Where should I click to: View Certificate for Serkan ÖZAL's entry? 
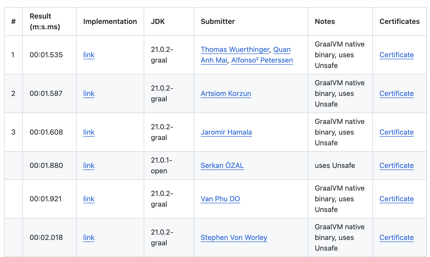tap(396, 165)
